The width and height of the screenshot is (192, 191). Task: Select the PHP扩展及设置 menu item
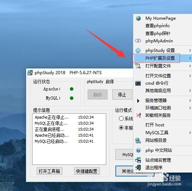click(x=163, y=58)
